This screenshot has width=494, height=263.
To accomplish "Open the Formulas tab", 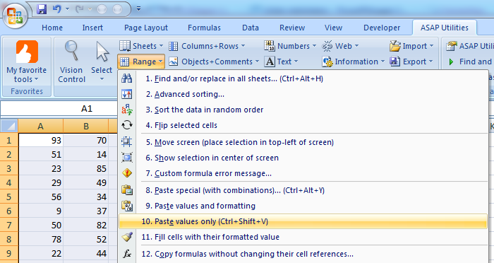I will pyautogui.click(x=204, y=28).
